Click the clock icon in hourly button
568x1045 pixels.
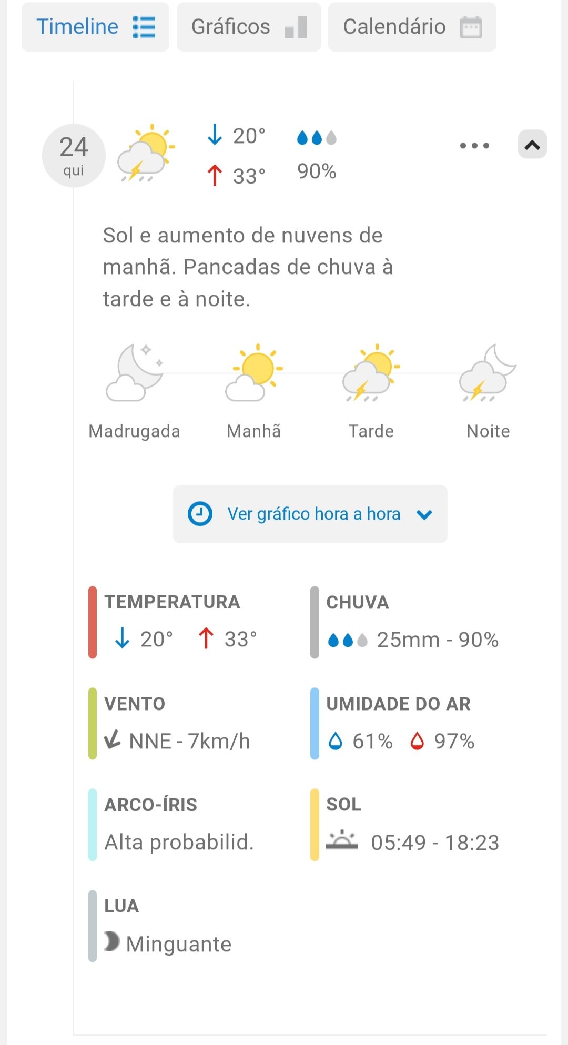[x=200, y=514]
